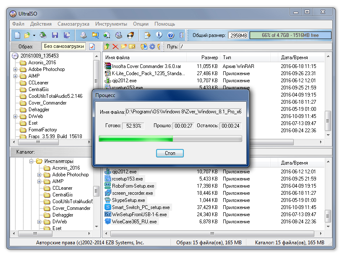Click the Общий размер 2958MB field

pos(238,35)
